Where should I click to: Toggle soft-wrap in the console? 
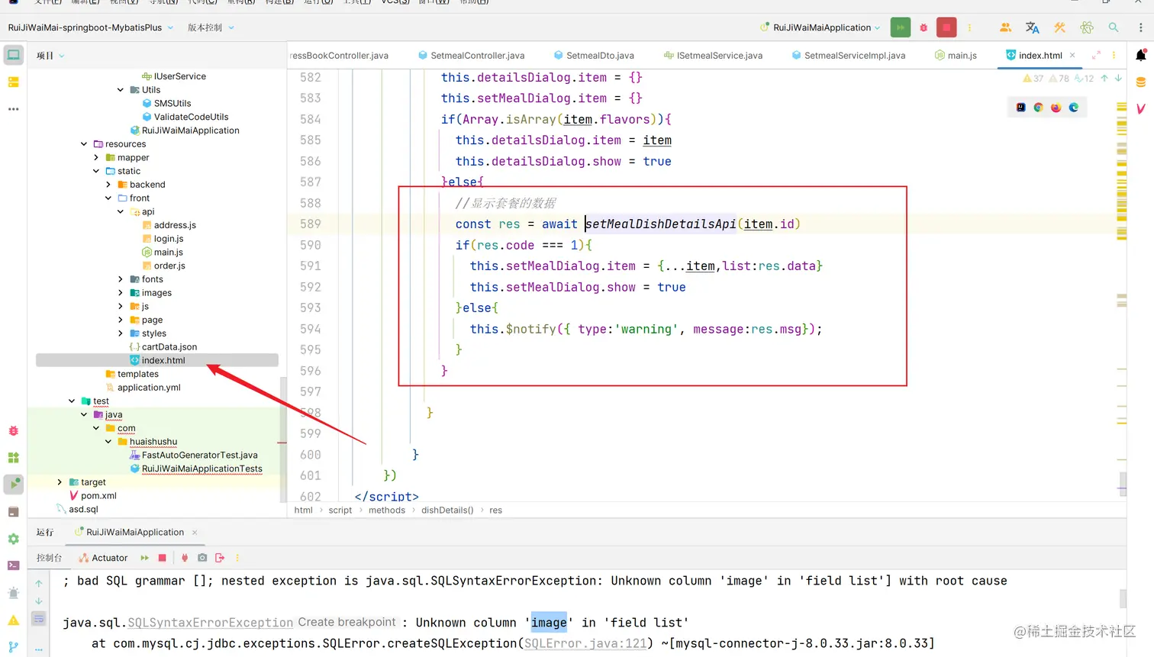click(x=39, y=618)
